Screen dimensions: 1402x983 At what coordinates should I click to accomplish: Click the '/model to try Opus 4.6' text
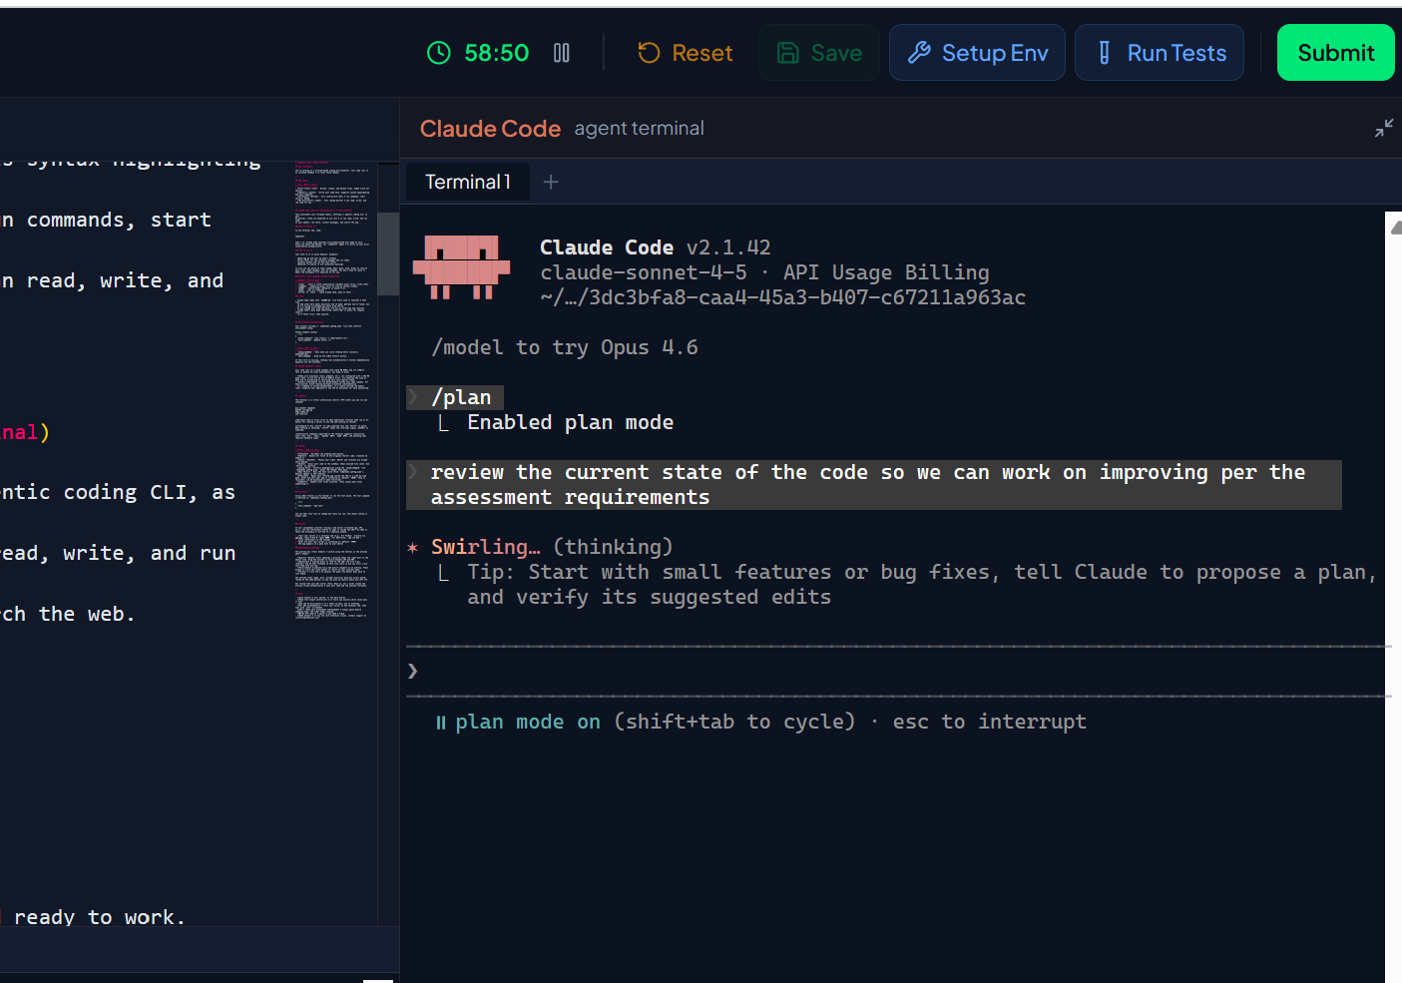[x=565, y=347]
